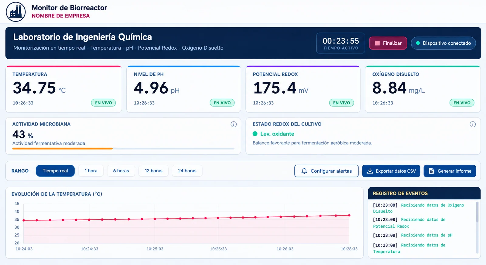Click the Actividad Microbiana progress bar
Screen dimensions: 486x265
pyautogui.click(x=123, y=149)
